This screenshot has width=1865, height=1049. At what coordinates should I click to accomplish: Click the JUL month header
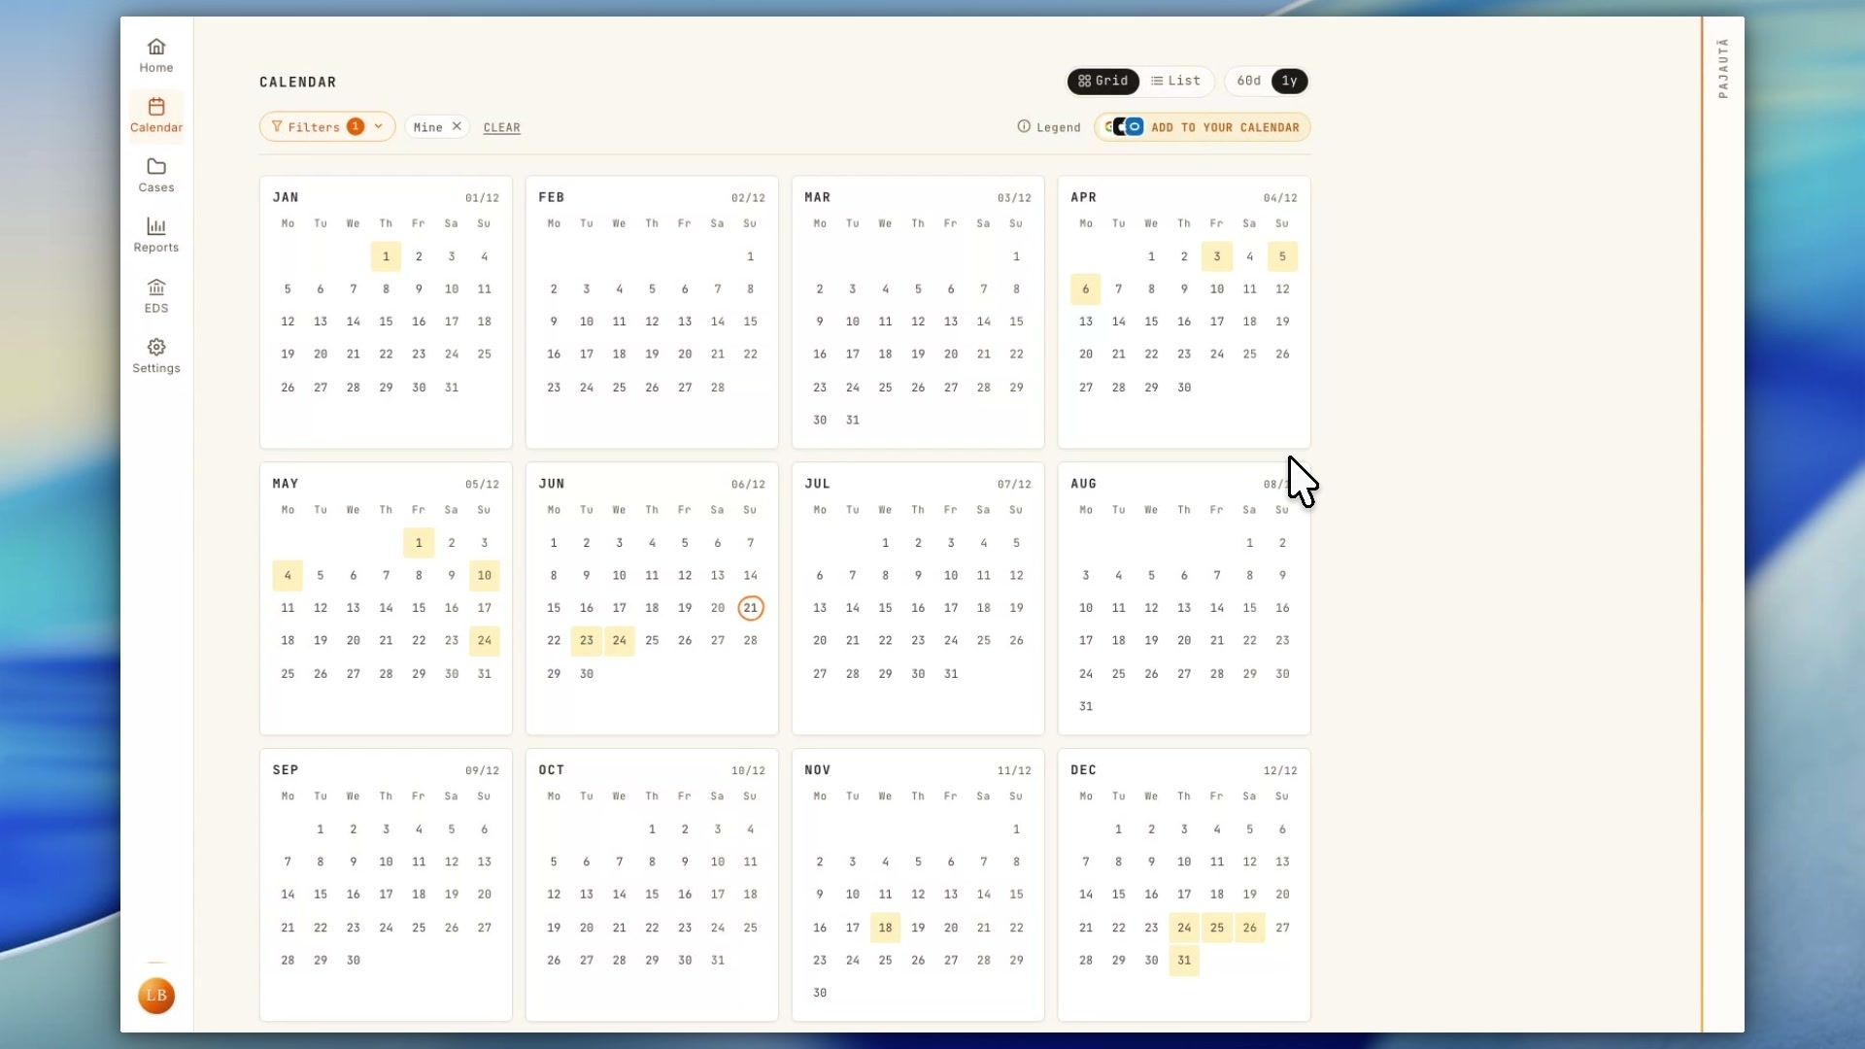click(x=818, y=484)
